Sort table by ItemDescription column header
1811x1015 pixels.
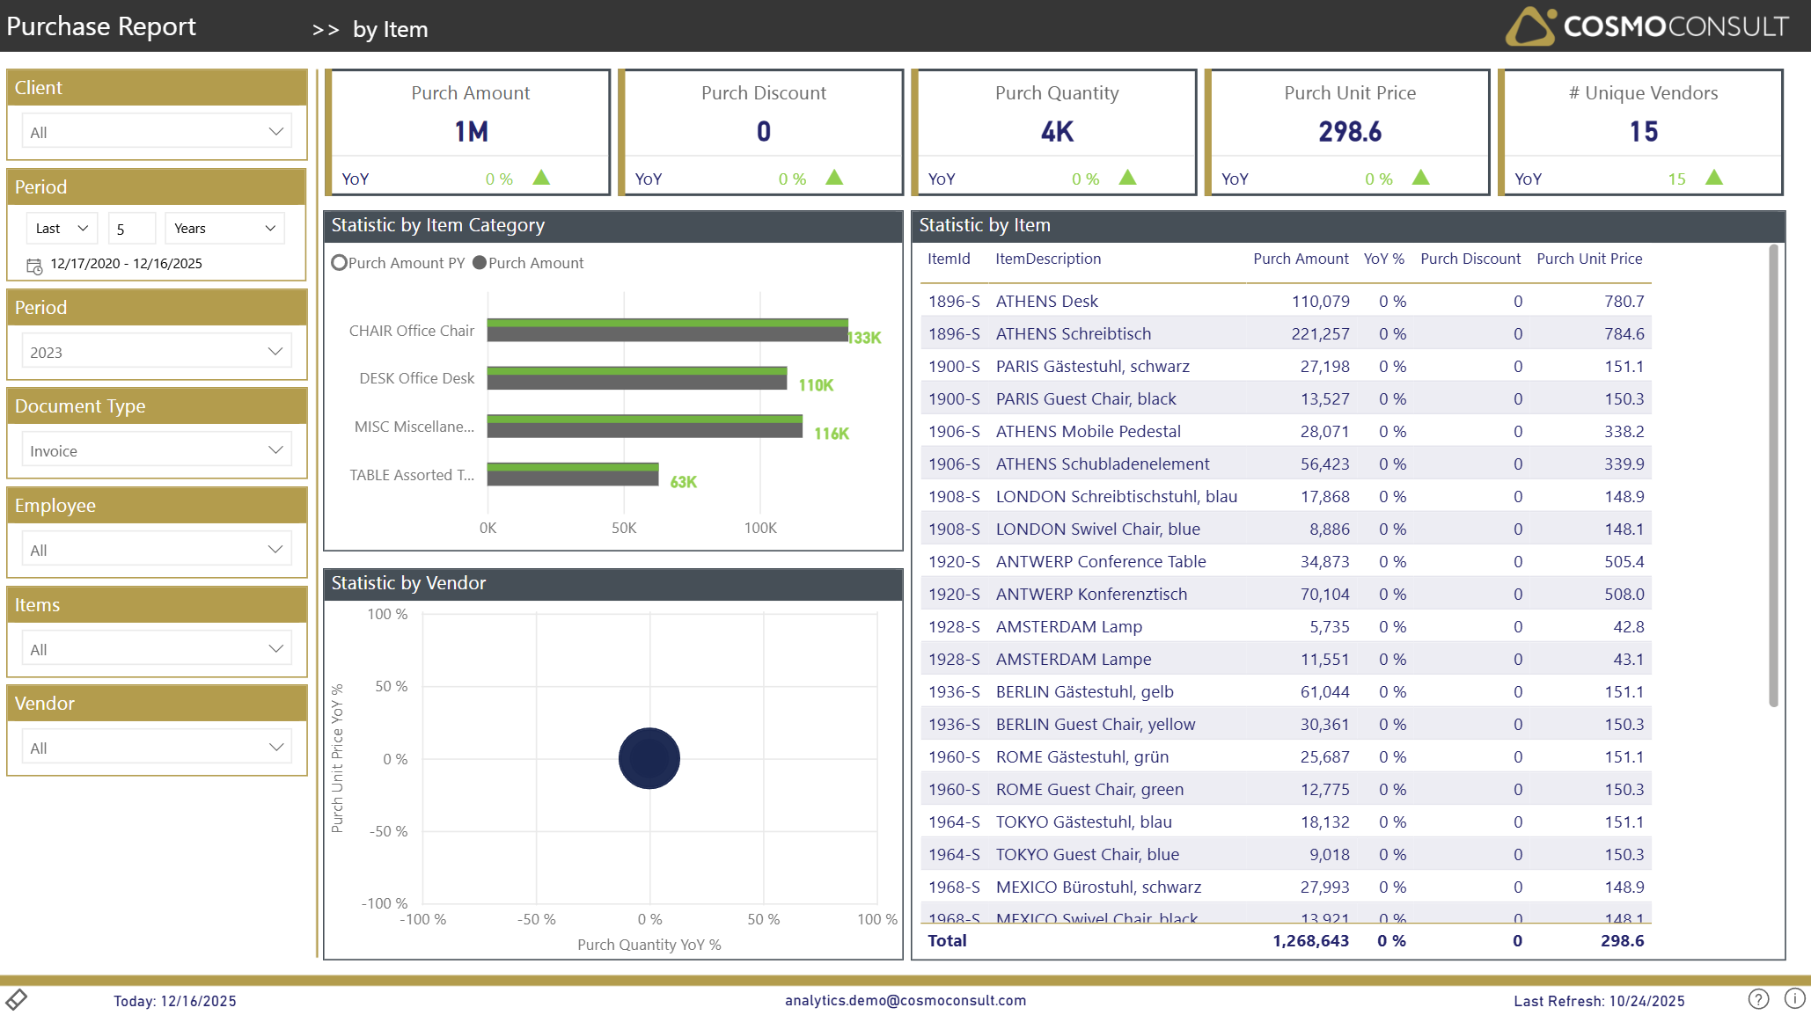(x=1047, y=259)
